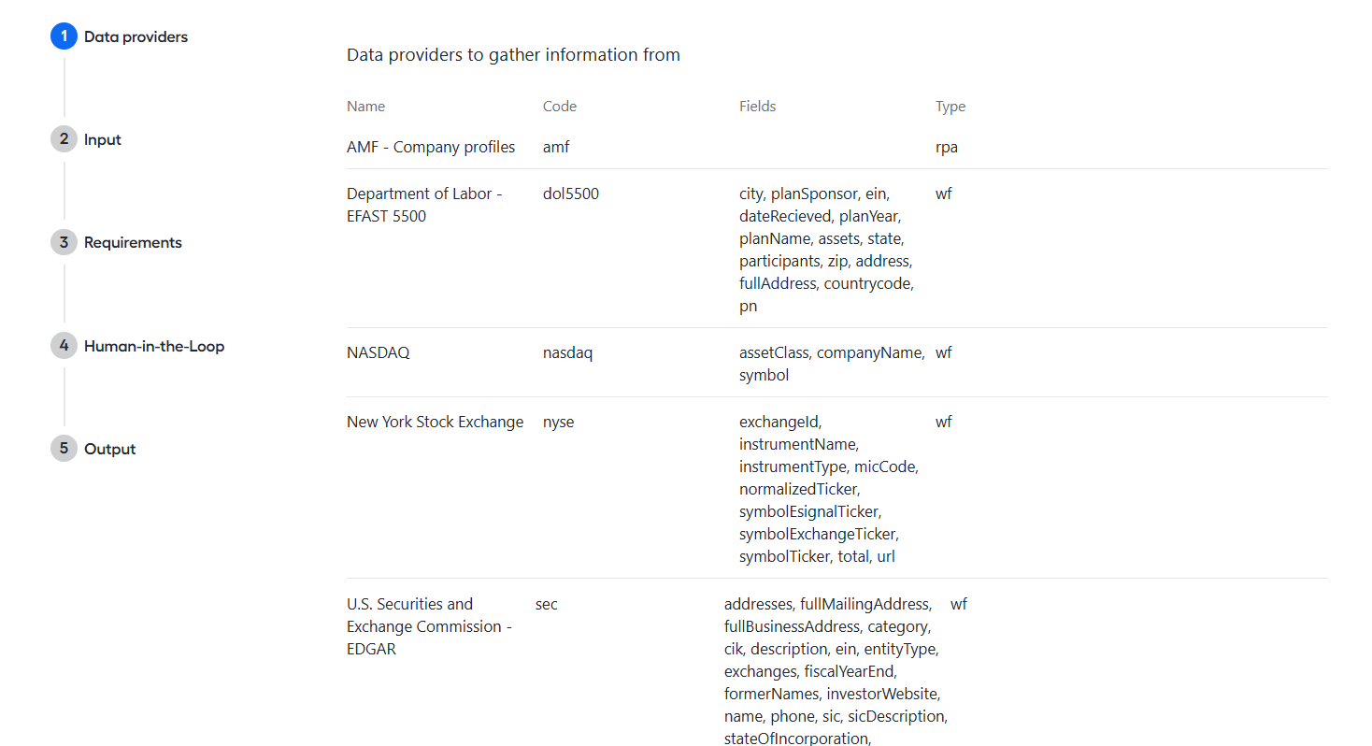Click step 2 circle icon
The image size is (1372, 746).
pos(64,139)
